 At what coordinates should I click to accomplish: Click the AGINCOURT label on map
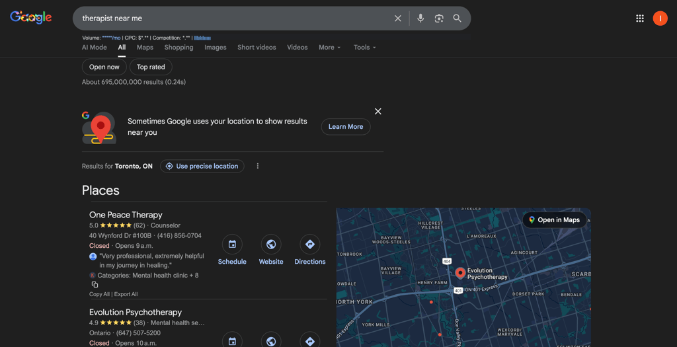click(524, 252)
